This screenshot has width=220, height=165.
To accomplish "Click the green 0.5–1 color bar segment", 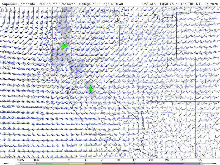I will (x=45, y=164).
